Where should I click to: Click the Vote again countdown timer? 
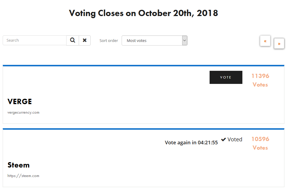(191, 143)
